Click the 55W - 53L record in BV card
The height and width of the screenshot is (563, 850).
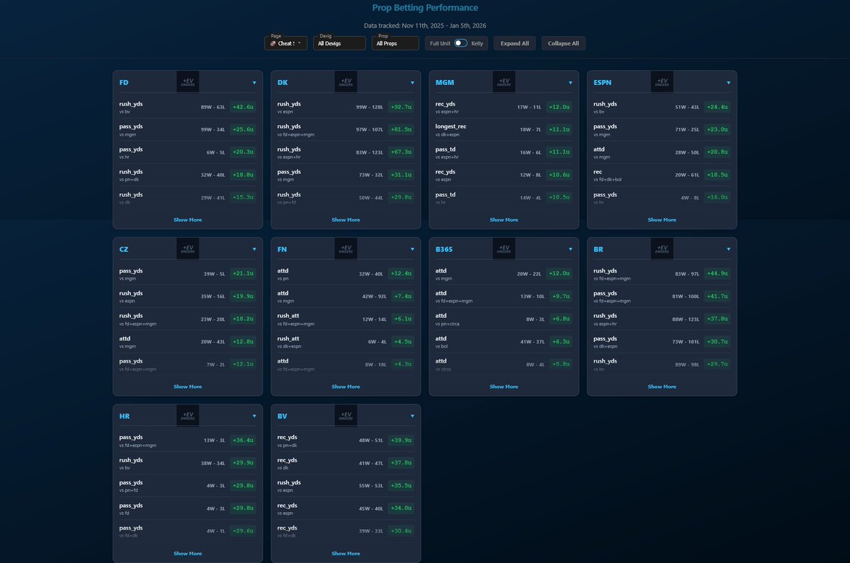371,486
